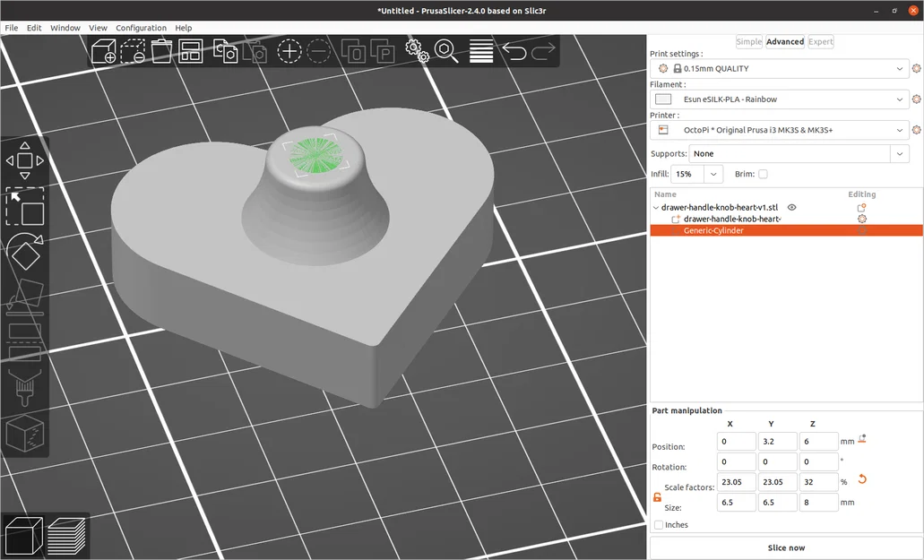Click the Size Z field showing 8

818,503
